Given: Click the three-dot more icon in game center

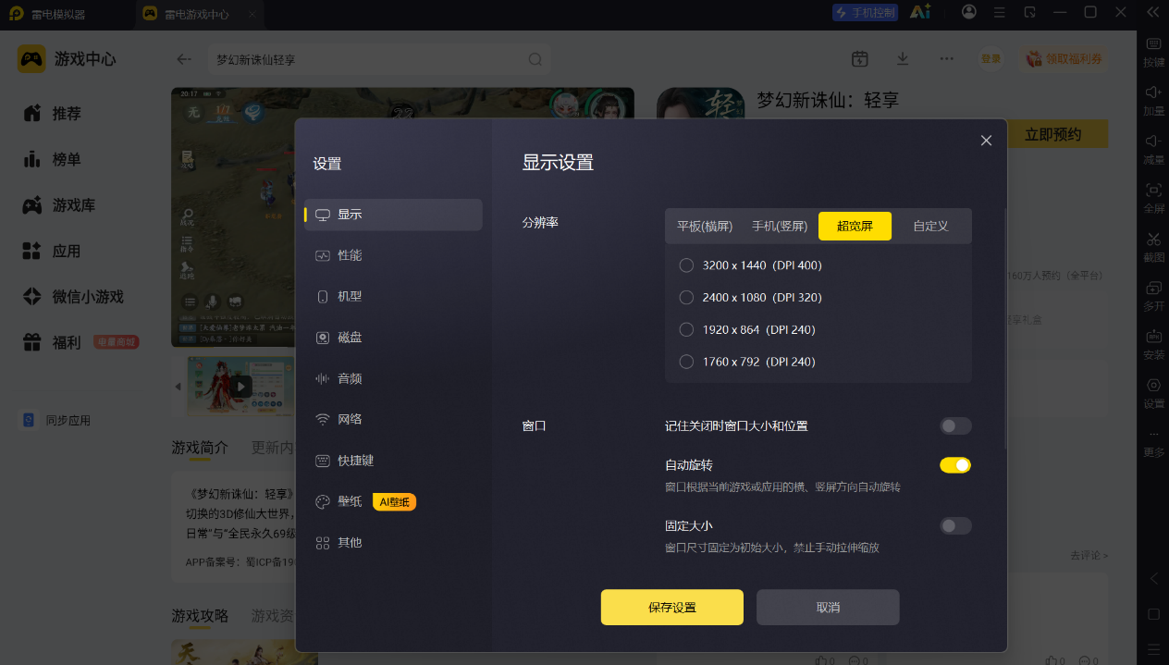Looking at the screenshot, I should [946, 58].
